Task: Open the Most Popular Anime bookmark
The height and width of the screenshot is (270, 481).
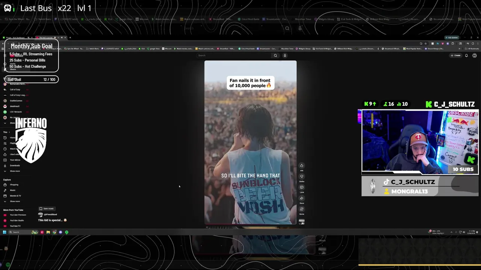Action: click(413, 49)
